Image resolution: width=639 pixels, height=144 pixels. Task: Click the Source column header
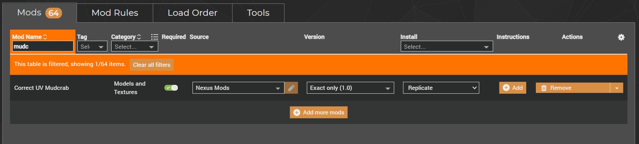coord(199,37)
